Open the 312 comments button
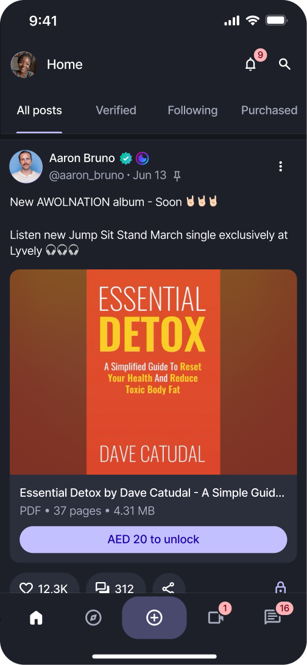 (116, 588)
